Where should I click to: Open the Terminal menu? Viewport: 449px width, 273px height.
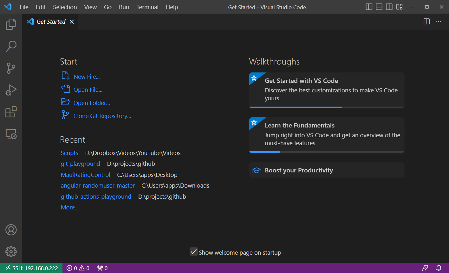(x=147, y=7)
